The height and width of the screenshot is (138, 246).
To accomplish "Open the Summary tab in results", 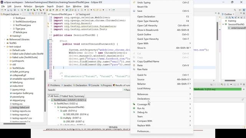I will [79, 96].
